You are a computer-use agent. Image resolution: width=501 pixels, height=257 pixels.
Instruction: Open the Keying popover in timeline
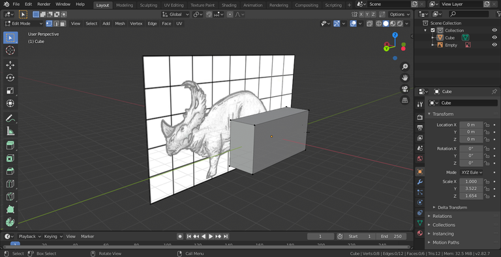click(x=53, y=236)
